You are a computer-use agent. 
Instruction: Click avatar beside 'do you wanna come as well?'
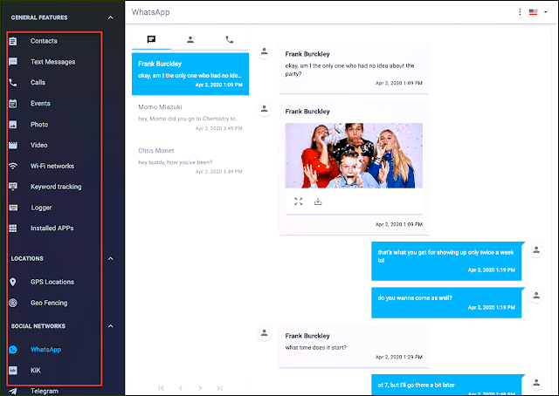click(536, 296)
